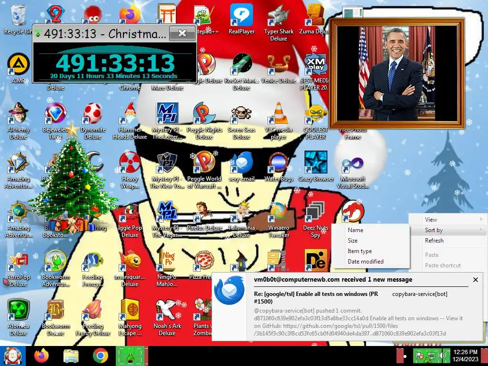Screen dimensions: 488x366
Task: Dismiss the Thunderbird new message notification
Action: pyautogui.click(x=476, y=280)
